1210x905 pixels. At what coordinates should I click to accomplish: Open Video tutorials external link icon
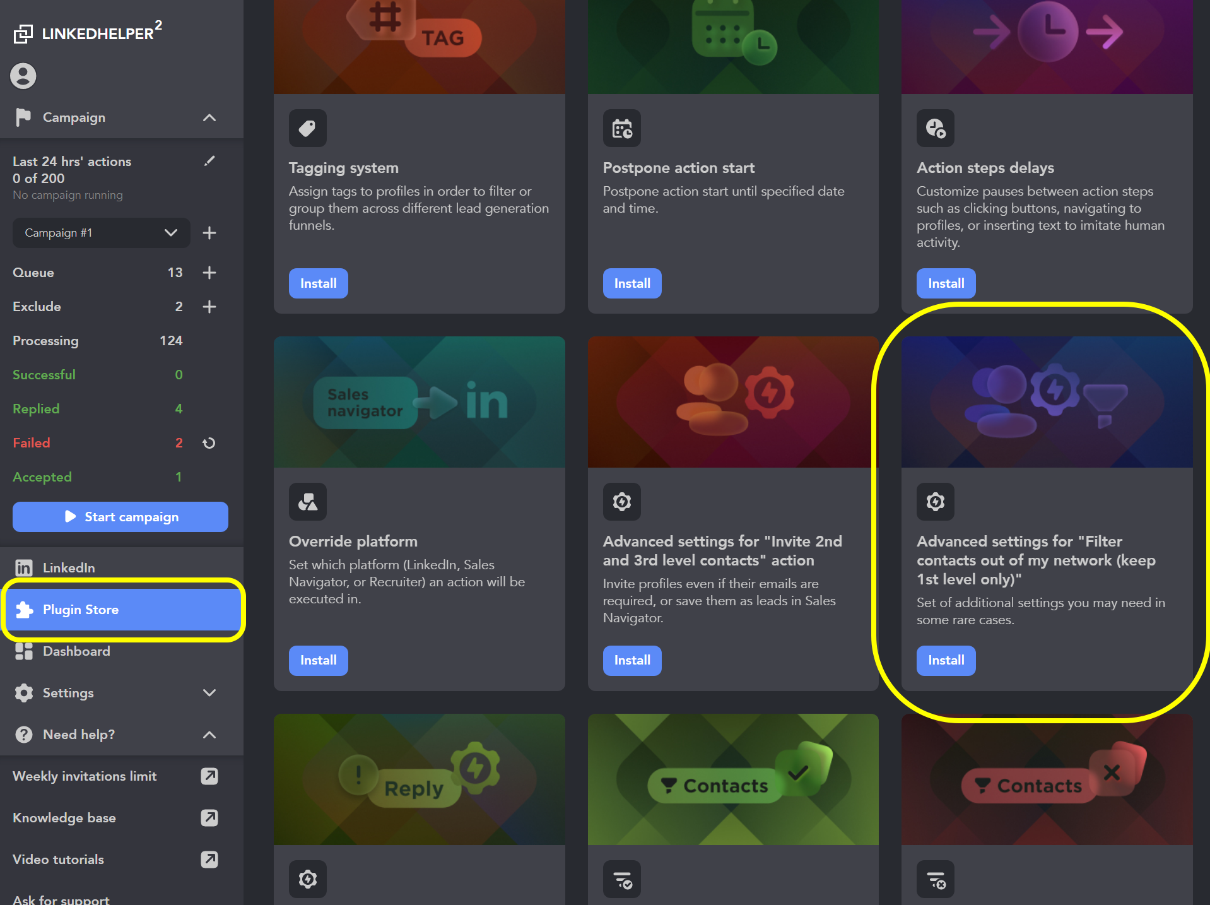point(209,860)
